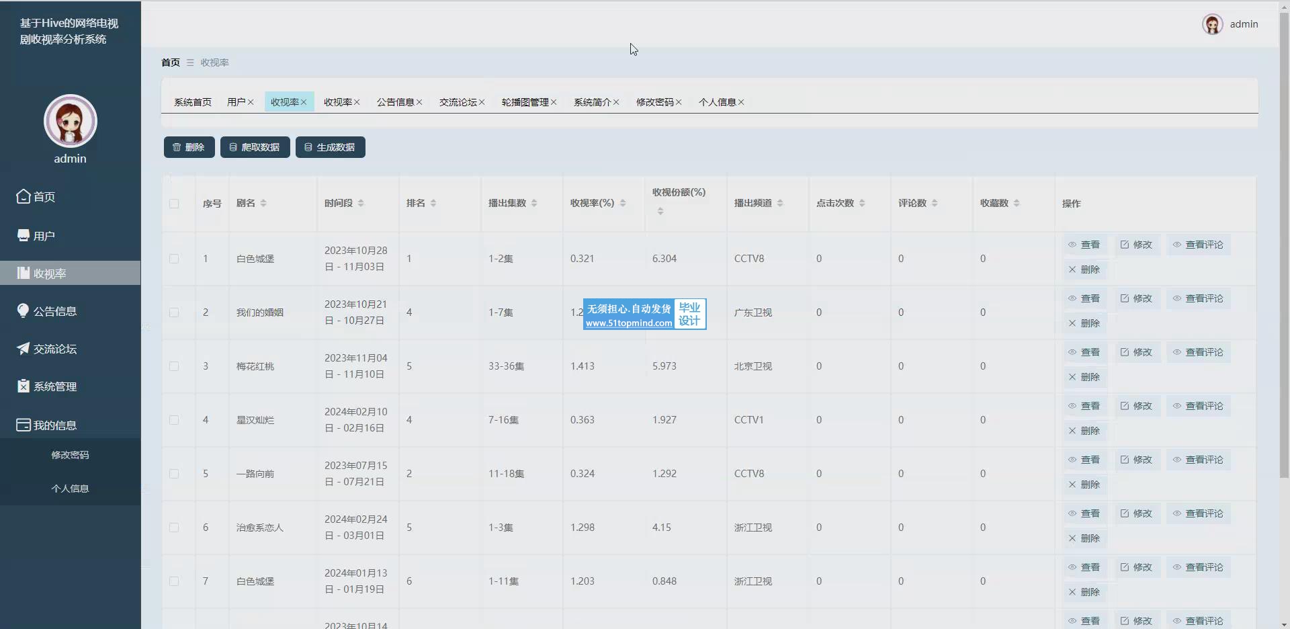Open 交流论坛 sidebar item
This screenshot has height=629, width=1290.
pos(70,348)
